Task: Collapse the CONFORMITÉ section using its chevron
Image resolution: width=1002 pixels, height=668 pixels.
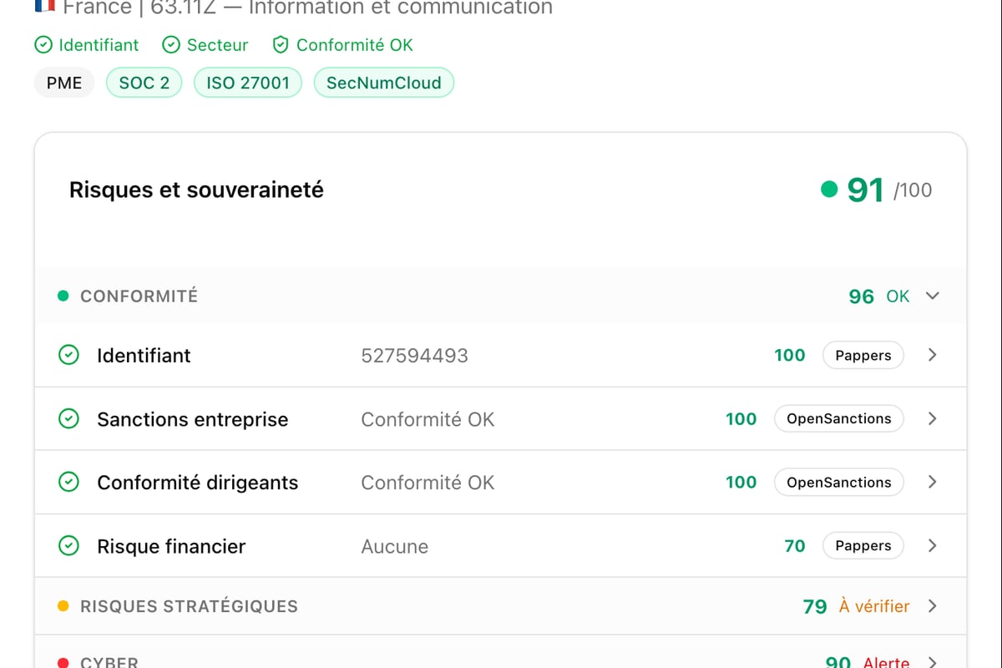Action: click(x=933, y=296)
